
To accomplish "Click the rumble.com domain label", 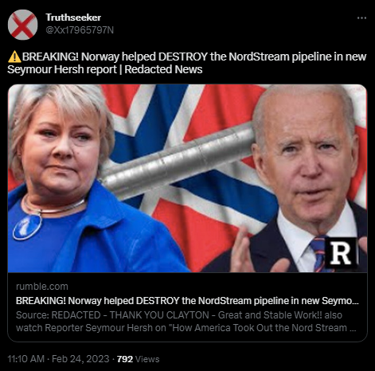I will pyautogui.click(x=42, y=287).
